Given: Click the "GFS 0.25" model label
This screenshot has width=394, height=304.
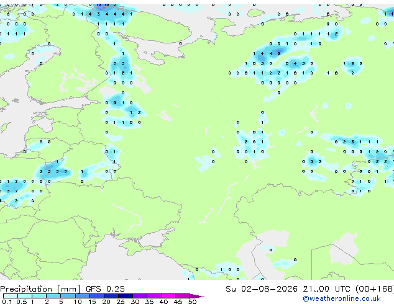Looking at the screenshot, I should 105,289.
